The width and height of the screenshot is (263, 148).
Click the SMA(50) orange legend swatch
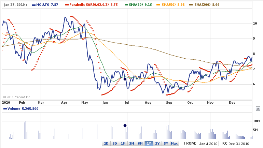158,5
